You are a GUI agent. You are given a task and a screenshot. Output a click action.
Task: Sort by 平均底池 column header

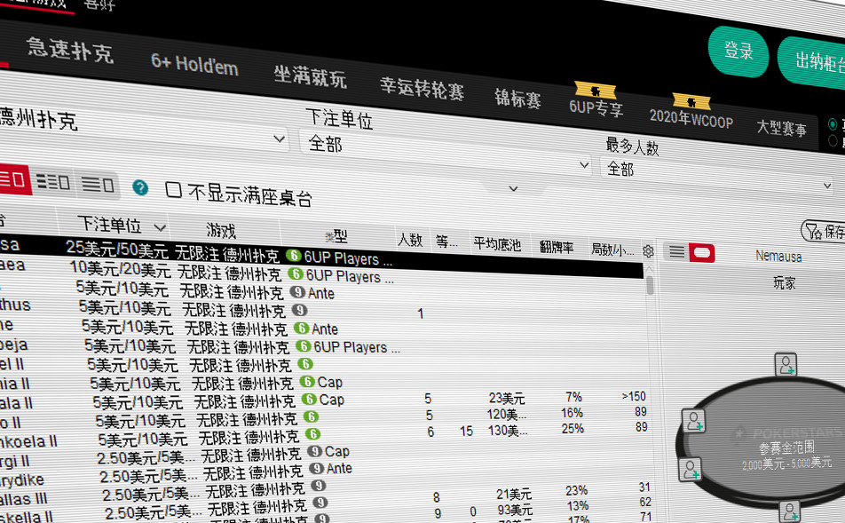pyautogui.click(x=497, y=245)
